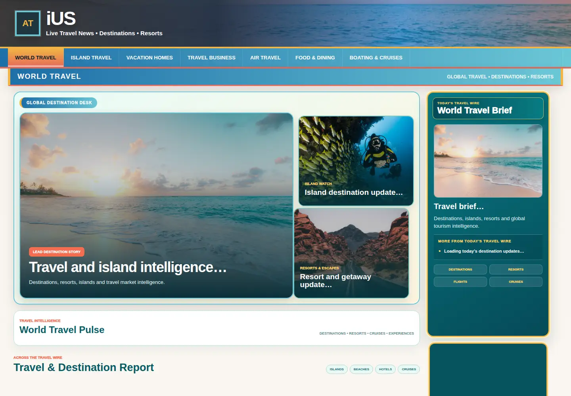Open the World Travel Pulse heading

pos(62,330)
